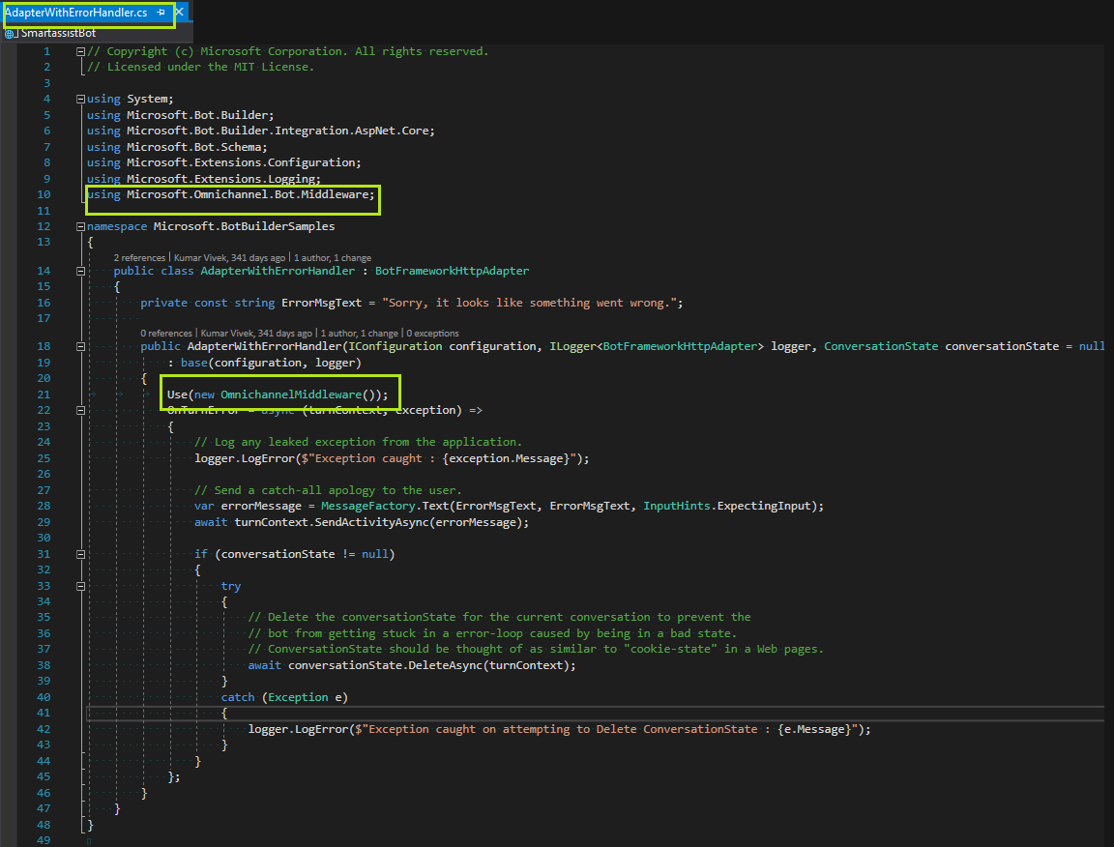Click the 'ErrorMsgText' constant name on line 16
Screen dimensions: 1114x847
tap(321, 303)
